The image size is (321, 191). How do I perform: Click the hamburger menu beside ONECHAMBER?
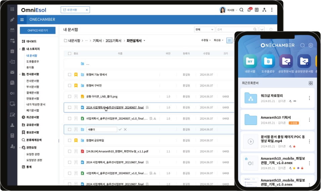point(22,20)
